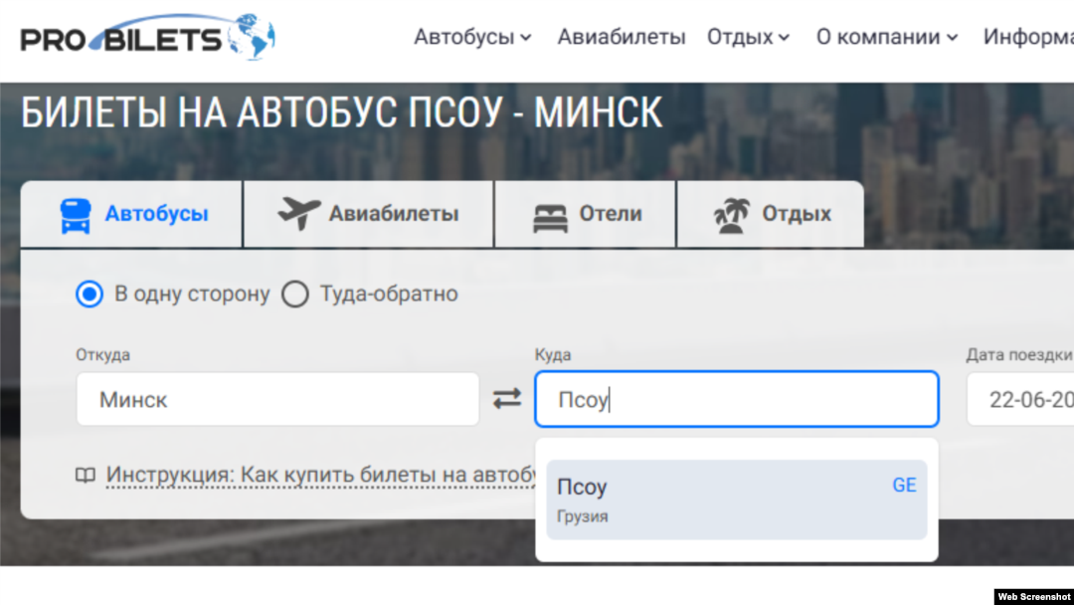The image size is (1074, 605).
Task: Click the airplane icon on Авиабилеты tab
Action: pyautogui.click(x=298, y=213)
